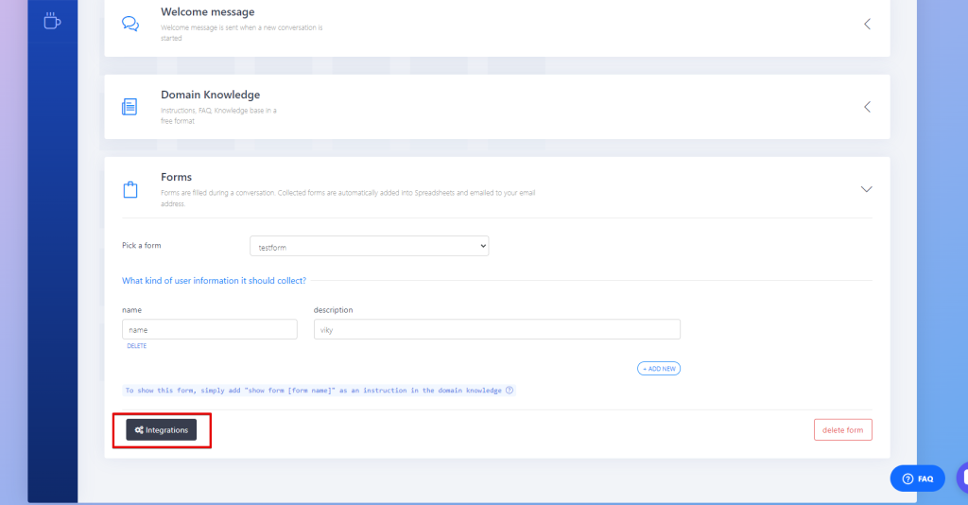Select the Domain Knowledge heading
968x505 pixels.
[x=210, y=95]
